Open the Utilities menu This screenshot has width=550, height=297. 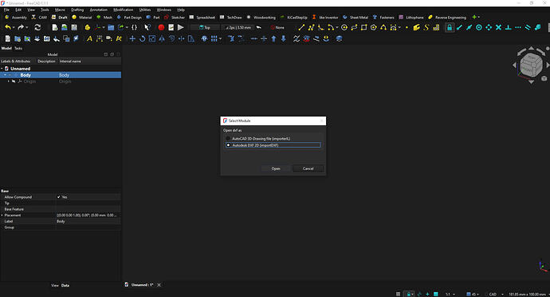(x=145, y=10)
